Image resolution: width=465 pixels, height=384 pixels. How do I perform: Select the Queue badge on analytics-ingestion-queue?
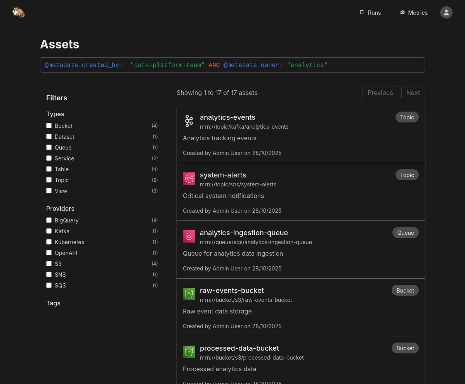(x=405, y=232)
